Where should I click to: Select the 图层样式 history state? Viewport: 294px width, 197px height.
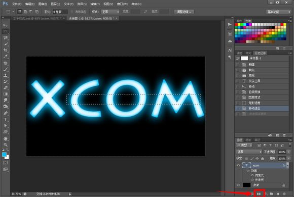262,97
